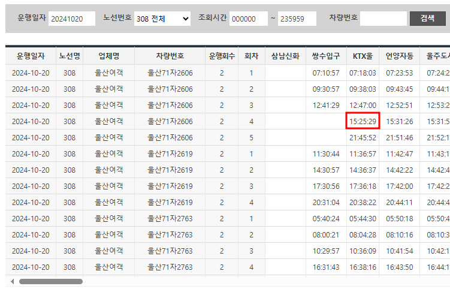The height and width of the screenshot is (301, 450).
Task: Click the 05:40:24 time cell
Action: point(326,218)
